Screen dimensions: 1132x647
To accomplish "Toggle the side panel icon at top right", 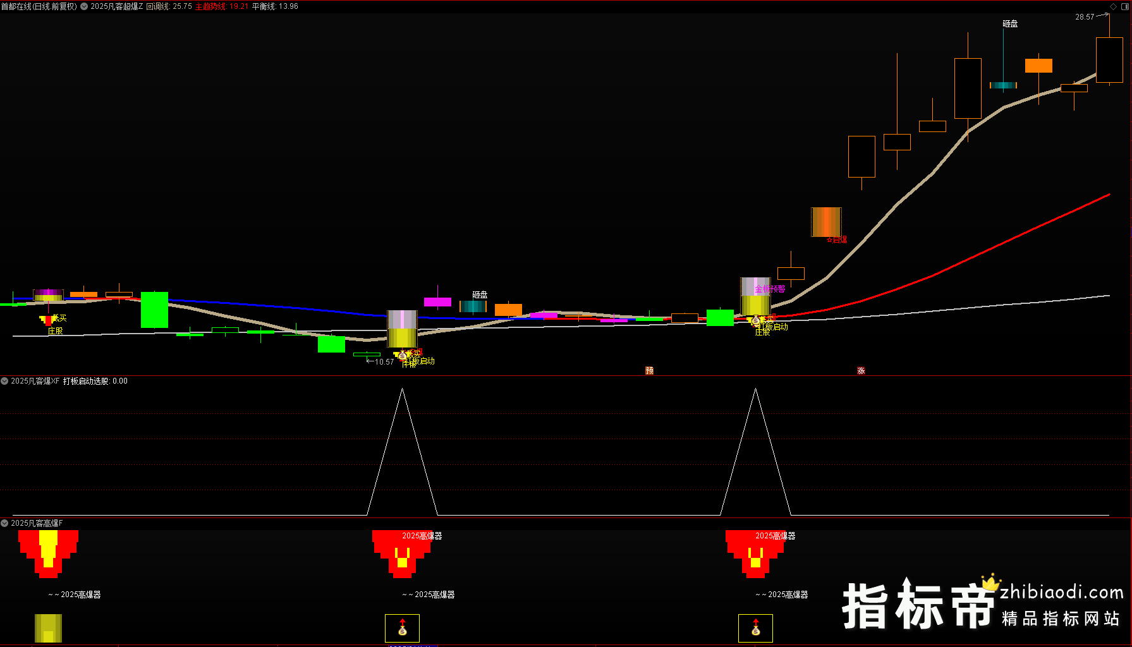I will 1125,6.
